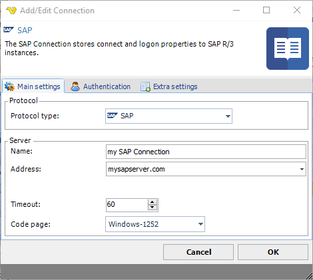Click the VisualCron app icon in title bar

tap(11, 10)
